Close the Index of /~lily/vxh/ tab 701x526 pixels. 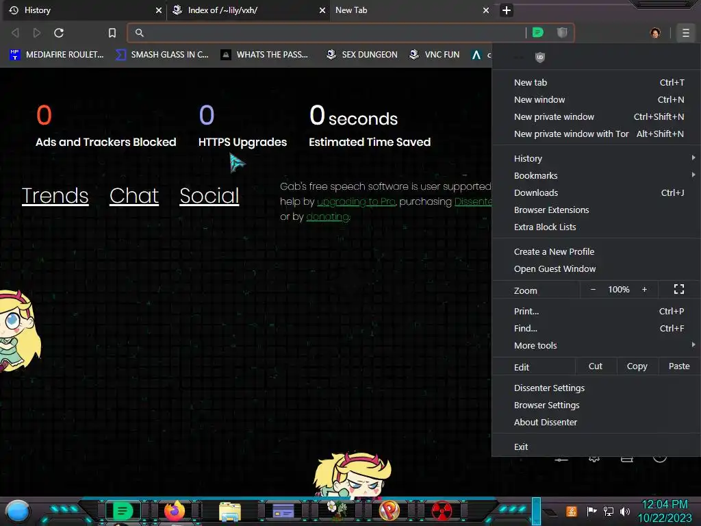tap(322, 10)
